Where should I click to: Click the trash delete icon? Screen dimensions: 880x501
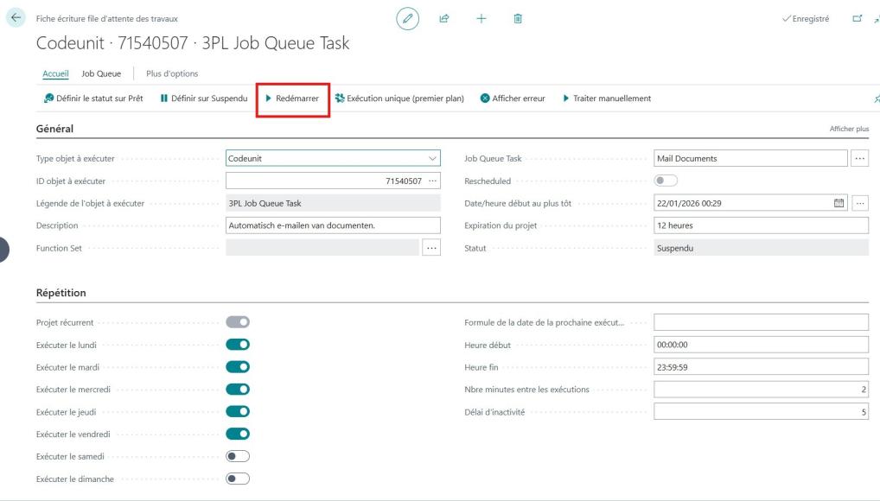516,19
